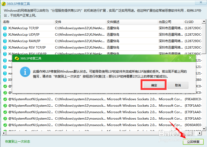The width and height of the screenshot is (207, 147).
Task: Click the question icon for XLNetAccLsp UDP/IP
Action: point(5,35)
